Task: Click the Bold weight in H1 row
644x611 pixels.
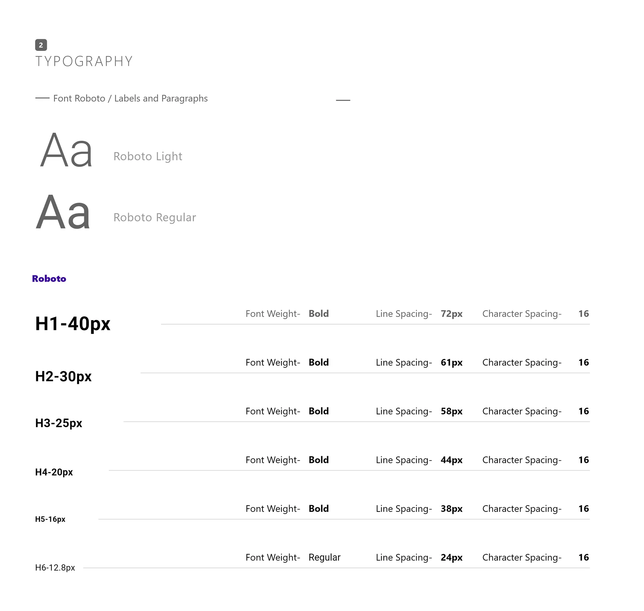Action: click(x=318, y=314)
